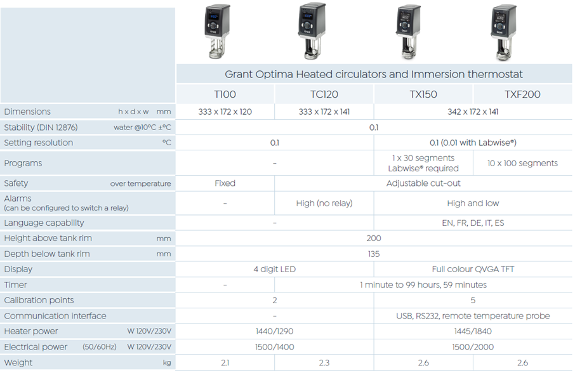Screen dimensions: 575x373
Task: Click the TX150 column header
Action: coord(423,95)
